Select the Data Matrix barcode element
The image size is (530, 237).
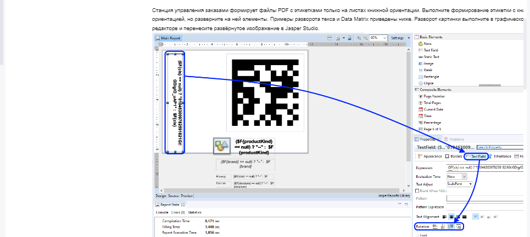click(265, 93)
